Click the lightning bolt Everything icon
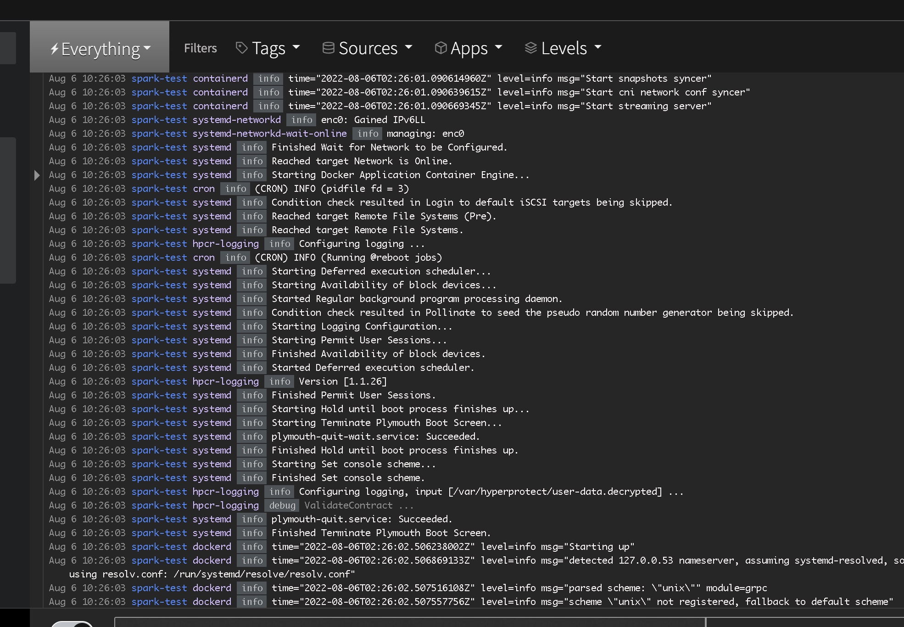904x627 pixels. pyautogui.click(x=100, y=47)
